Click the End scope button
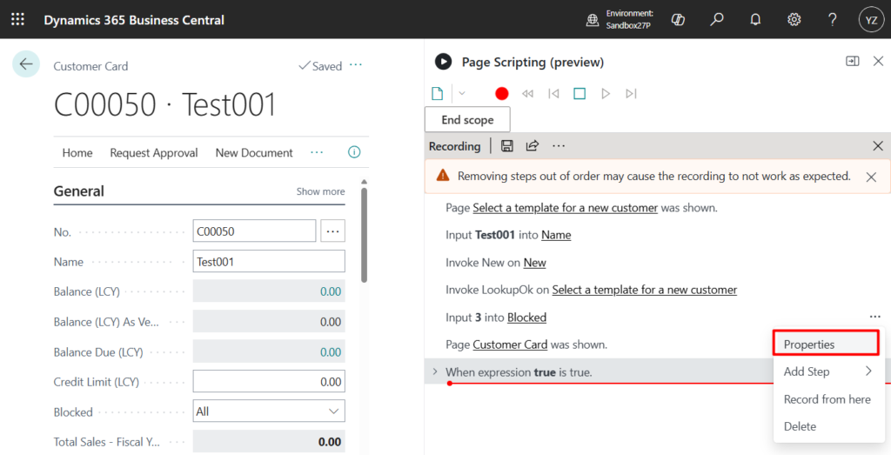This screenshot has height=455, width=891. click(x=467, y=120)
